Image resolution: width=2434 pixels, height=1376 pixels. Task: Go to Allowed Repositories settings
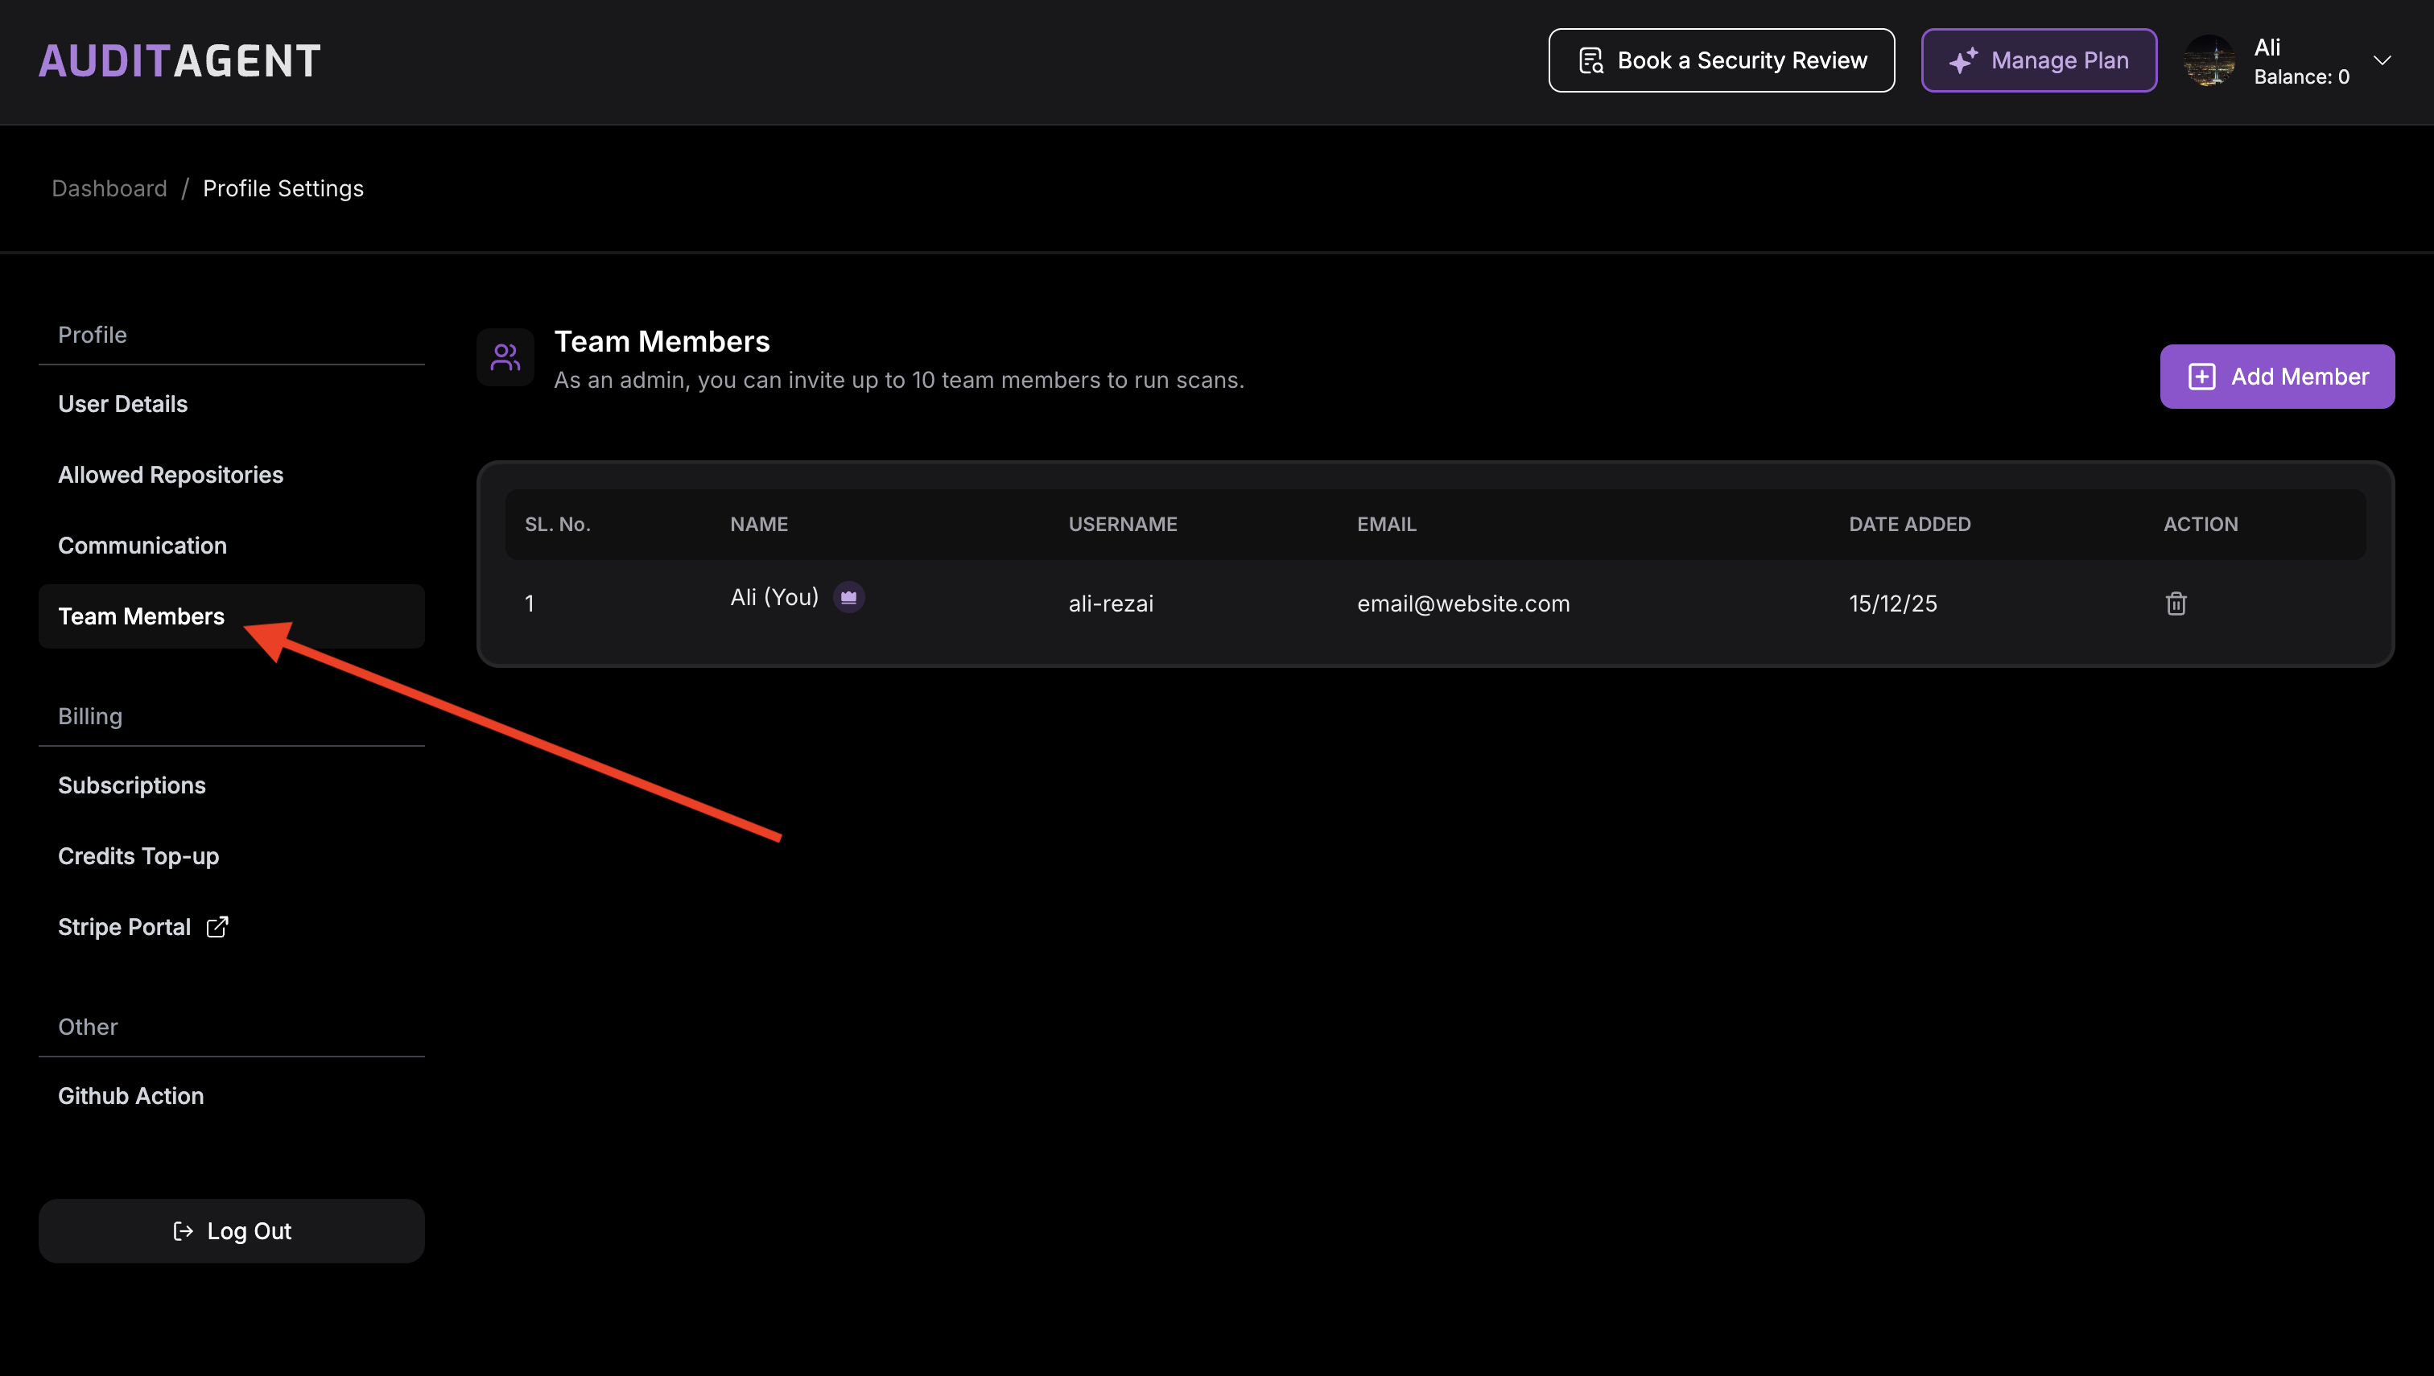point(170,475)
